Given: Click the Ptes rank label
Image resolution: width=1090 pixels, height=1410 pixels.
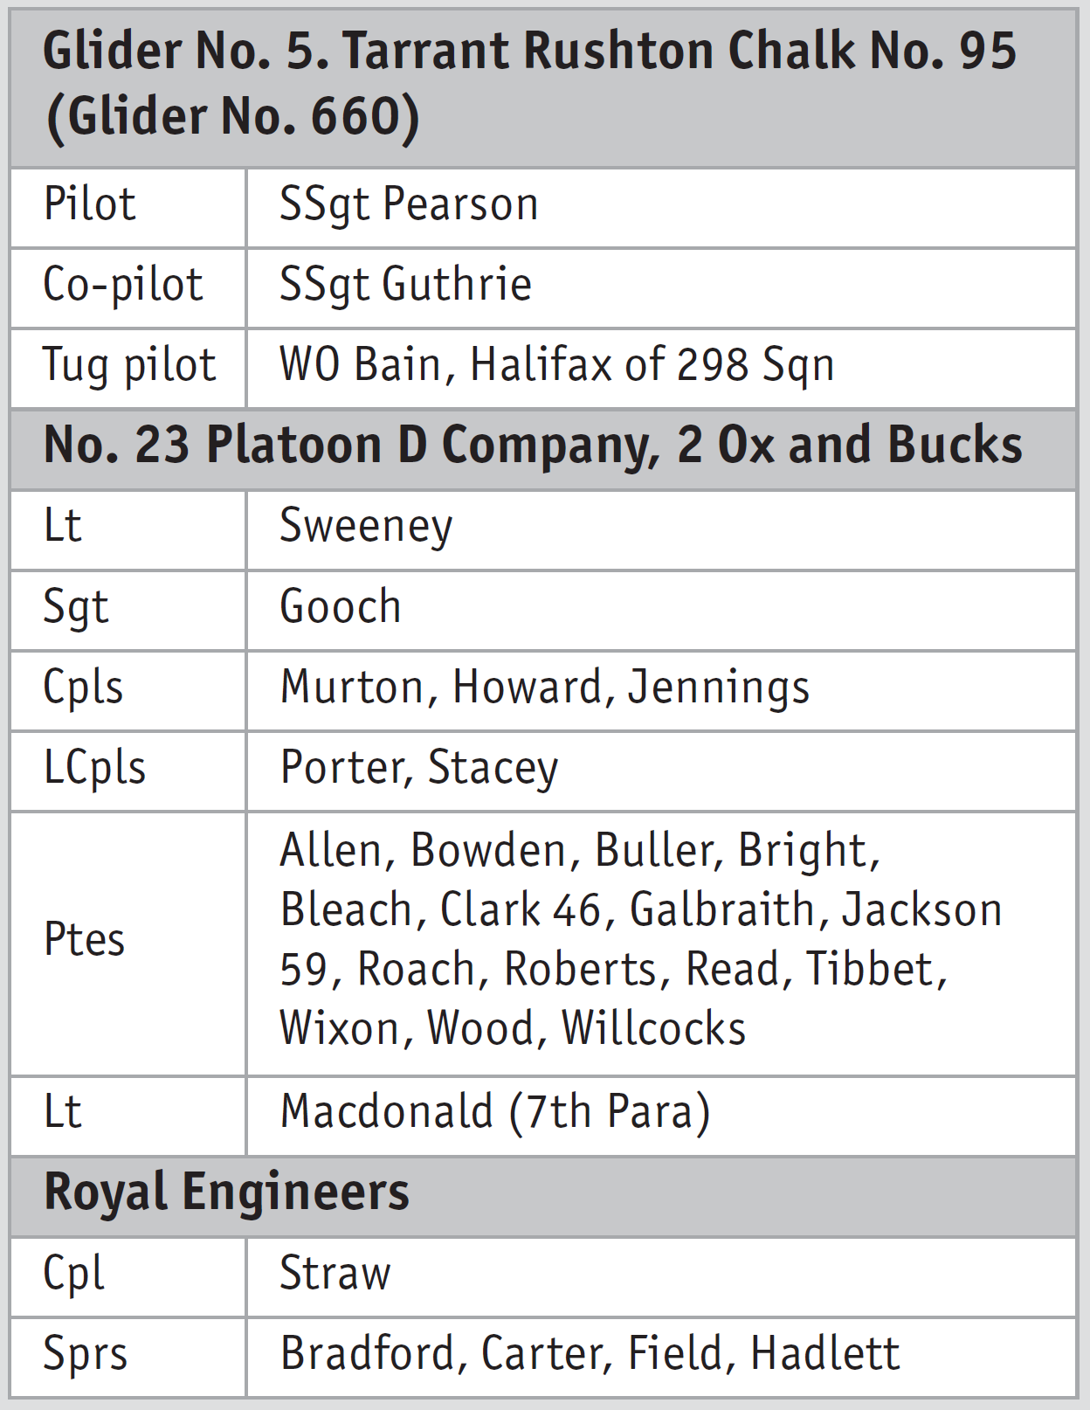Looking at the screenshot, I should pos(84,941).
